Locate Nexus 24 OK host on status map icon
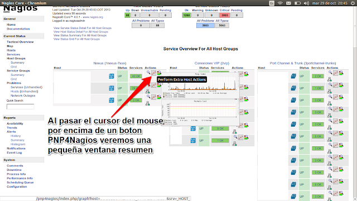Image resolution: width=357 pixels, height=201 pixels. 148,92
